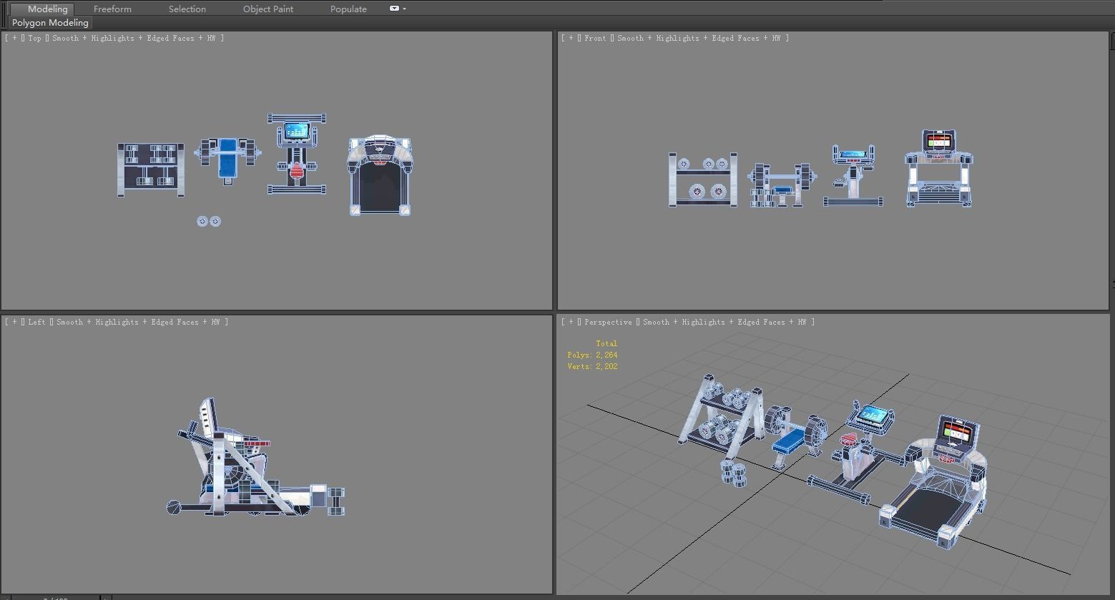Select the Selection ribbon tab

click(x=187, y=9)
